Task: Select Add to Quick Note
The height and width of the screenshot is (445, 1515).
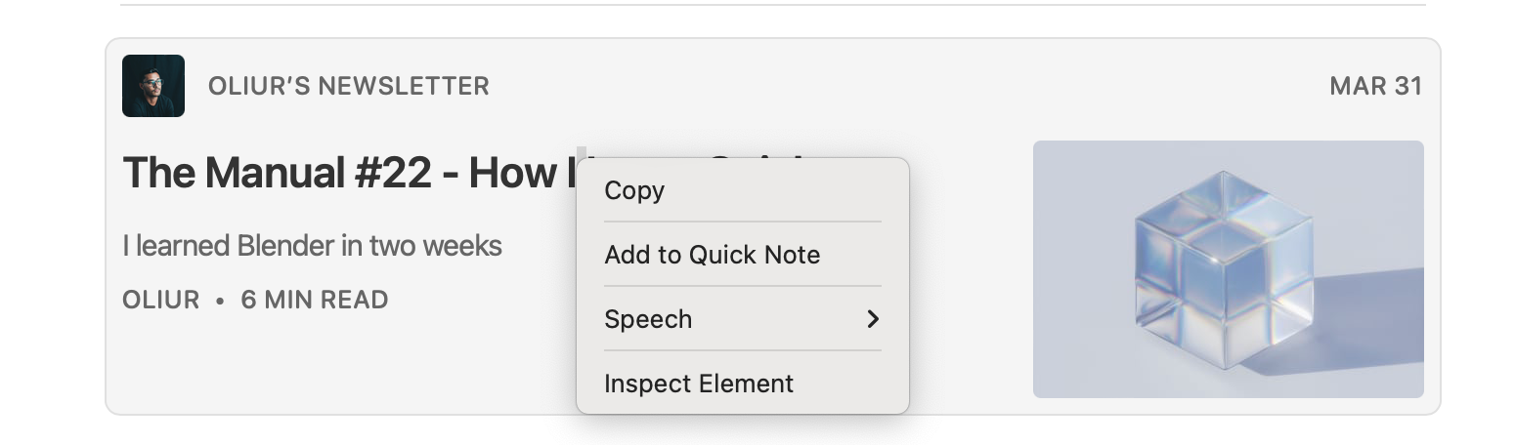Action: 712,255
